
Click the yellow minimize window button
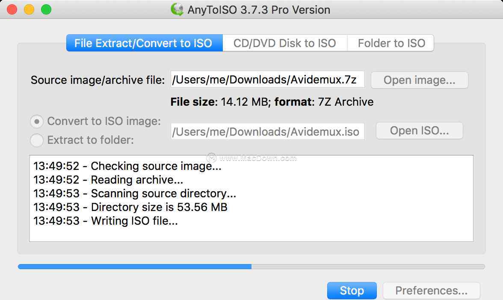[x=29, y=9]
